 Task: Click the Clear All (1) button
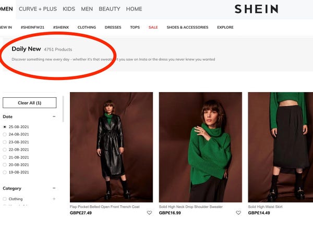[x=30, y=103]
